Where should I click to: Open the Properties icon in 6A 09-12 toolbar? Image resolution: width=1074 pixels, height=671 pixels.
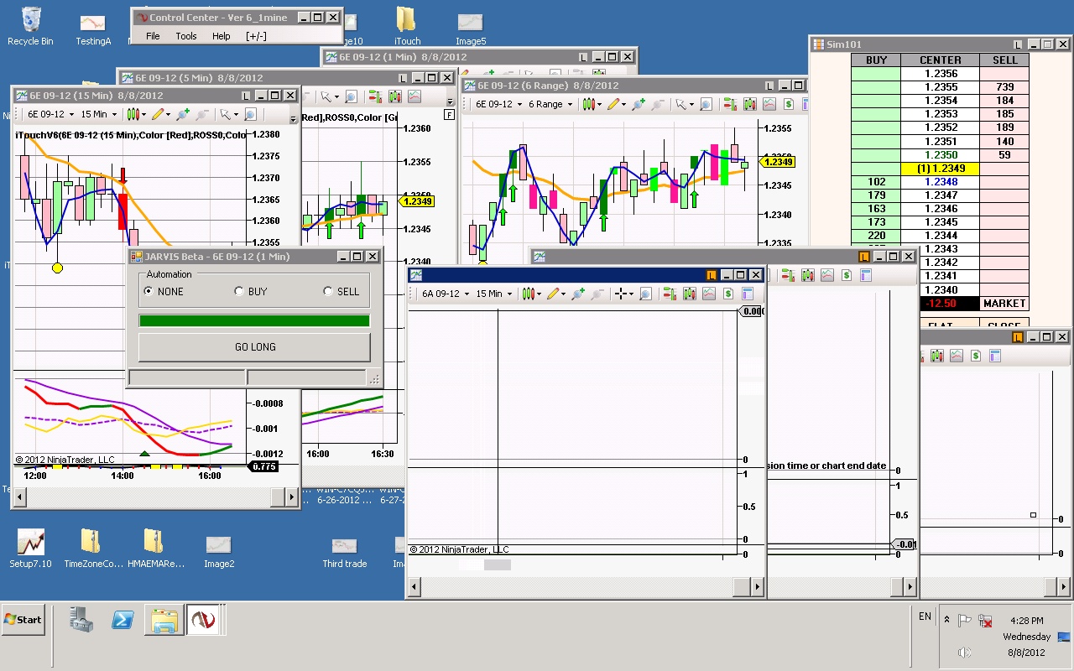point(748,294)
